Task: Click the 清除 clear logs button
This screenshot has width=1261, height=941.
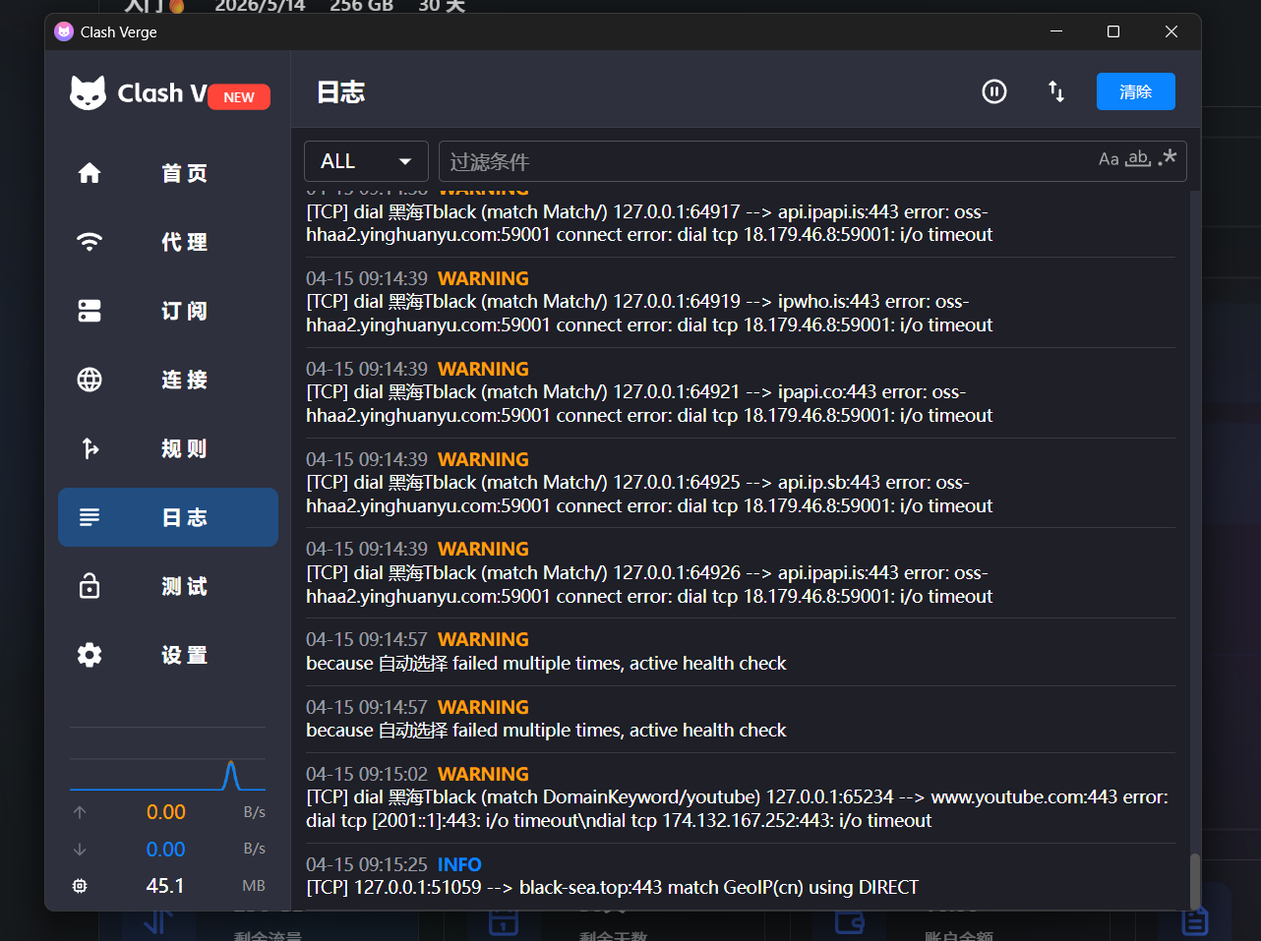Action: (1135, 91)
